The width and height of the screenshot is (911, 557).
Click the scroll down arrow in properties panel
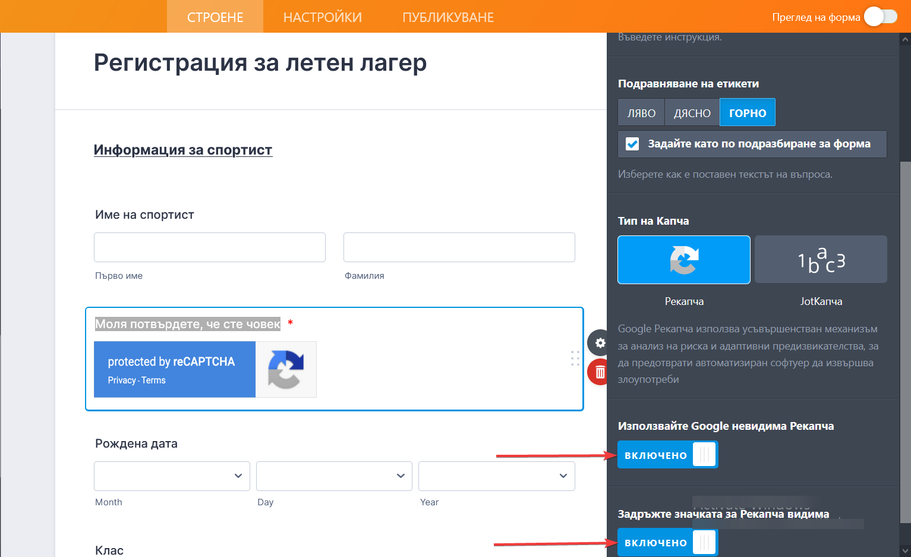(905, 550)
